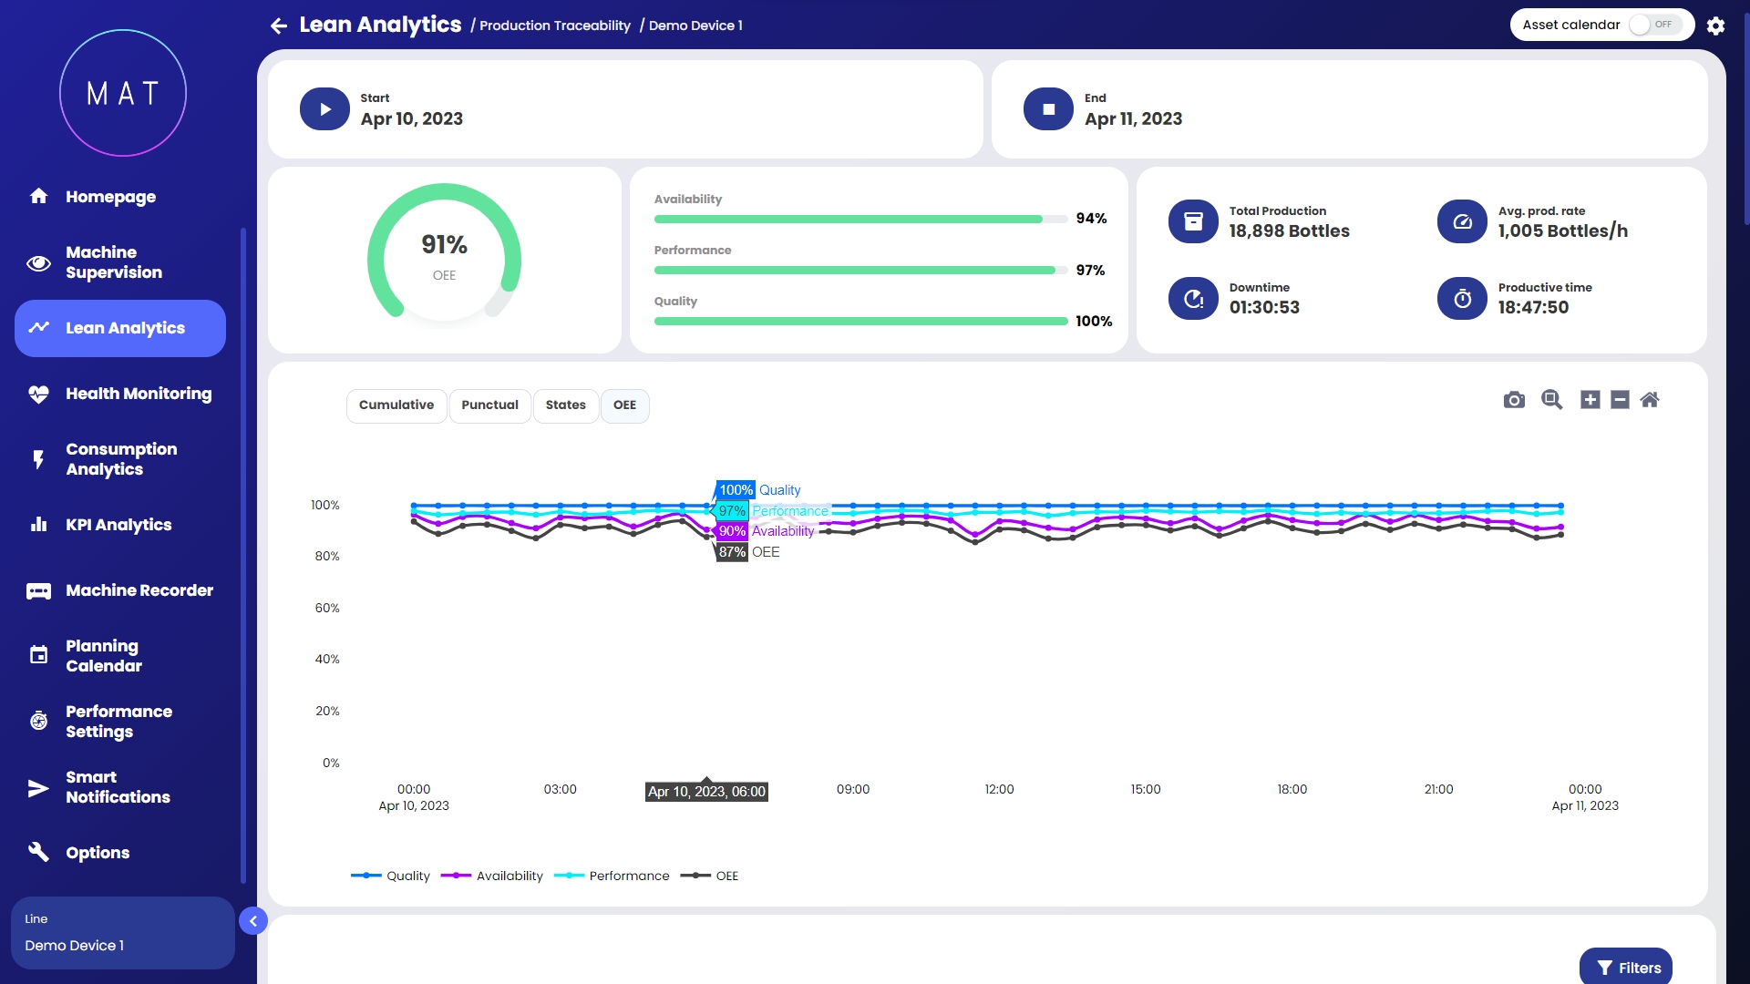Click the chart zoom out minus icon
This screenshot has height=984, width=1750.
coord(1620,400)
